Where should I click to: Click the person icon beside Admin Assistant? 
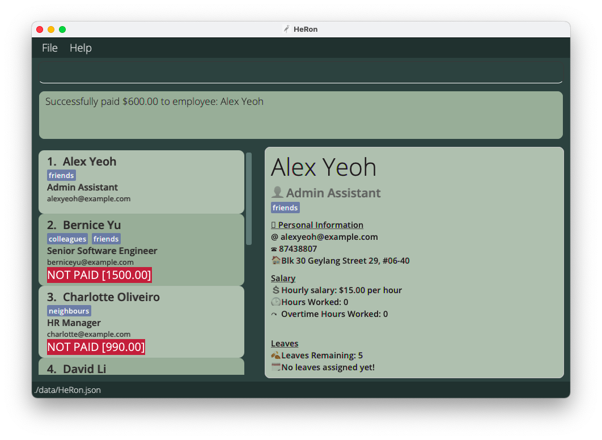[x=277, y=193]
